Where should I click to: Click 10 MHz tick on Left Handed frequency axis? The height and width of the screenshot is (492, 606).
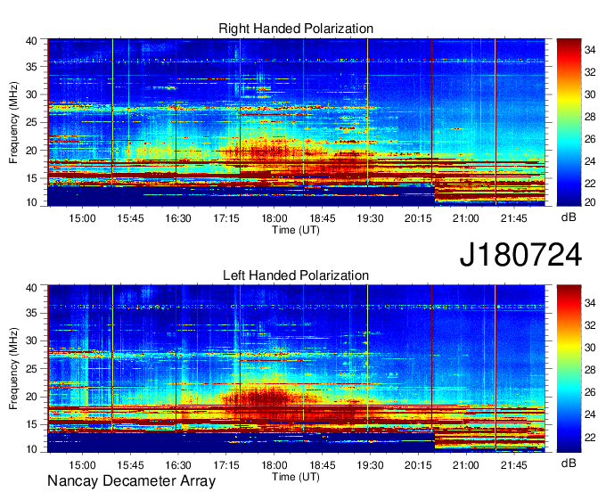tap(31, 448)
